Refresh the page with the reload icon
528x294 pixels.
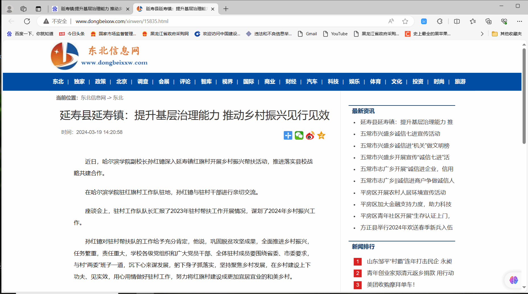[27, 21]
